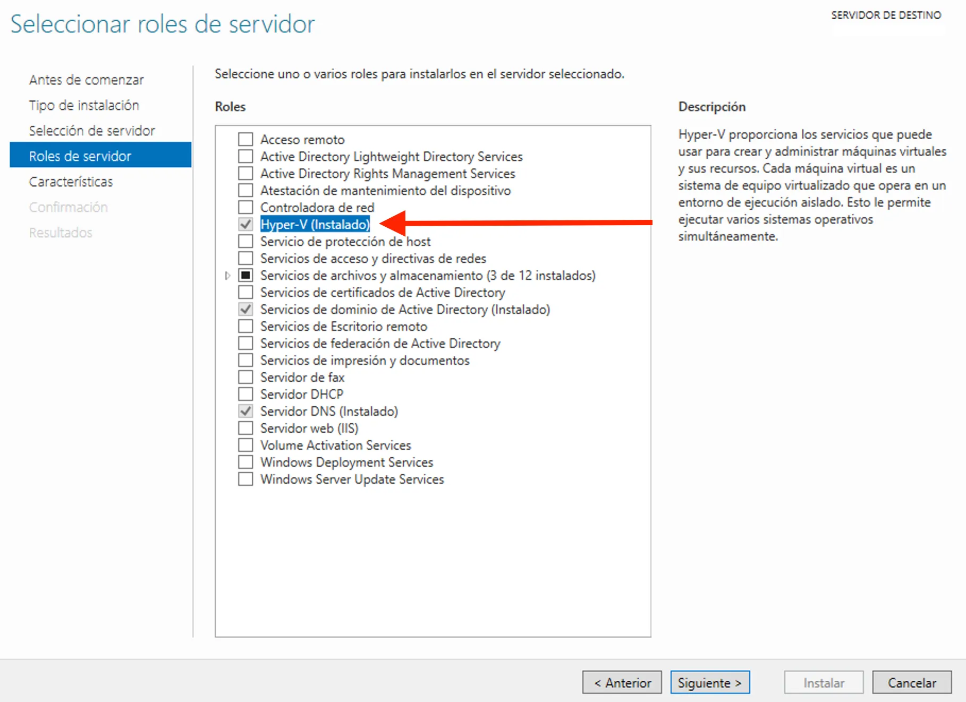This screenshot has height=702, width=966.
Task: Go back with the Anterior button
Action: coord(622,682)
